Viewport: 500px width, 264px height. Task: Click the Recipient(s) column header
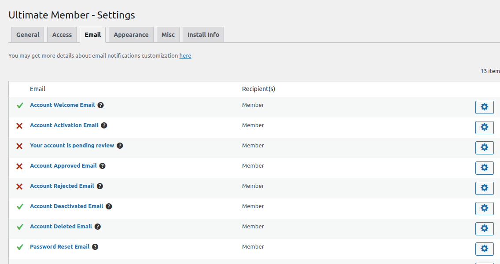point(259,89)
